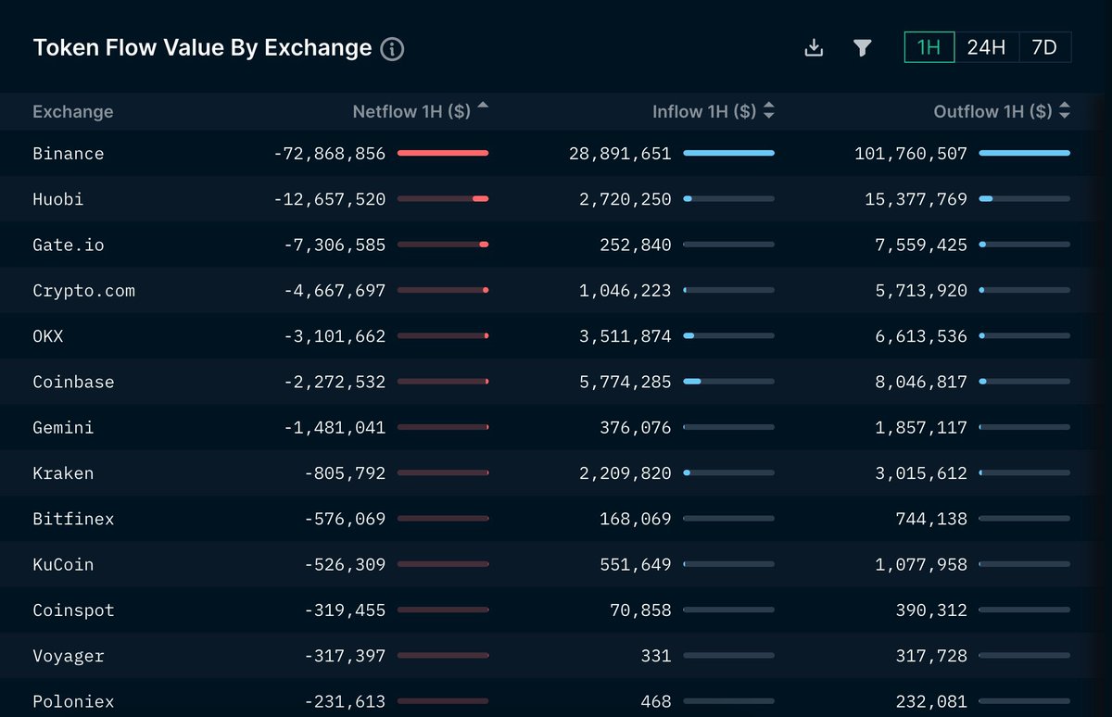This screenshot has height=717, width=1112.
Task: Click Binance's blue inflow bar indicator
Action: tap(728, 153)
